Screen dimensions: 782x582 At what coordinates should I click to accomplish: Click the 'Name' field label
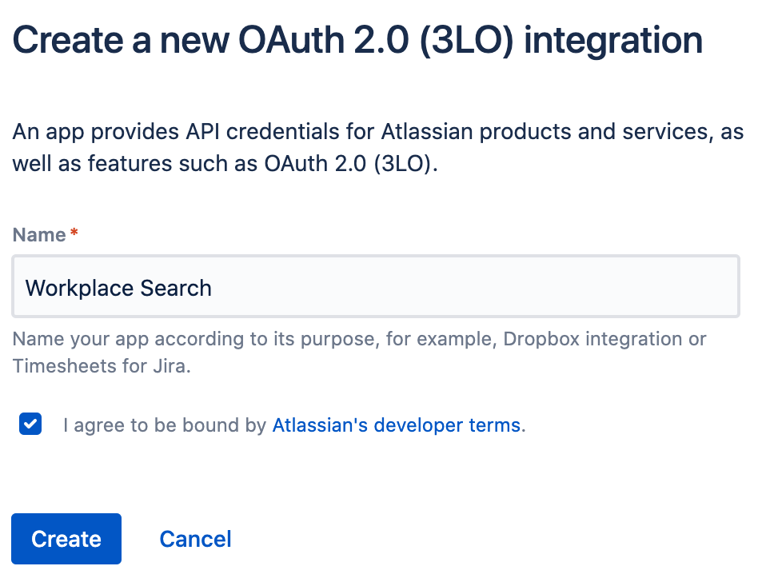39,235
